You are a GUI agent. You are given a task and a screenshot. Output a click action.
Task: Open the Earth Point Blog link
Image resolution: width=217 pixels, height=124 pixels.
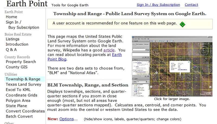point(85,57)
